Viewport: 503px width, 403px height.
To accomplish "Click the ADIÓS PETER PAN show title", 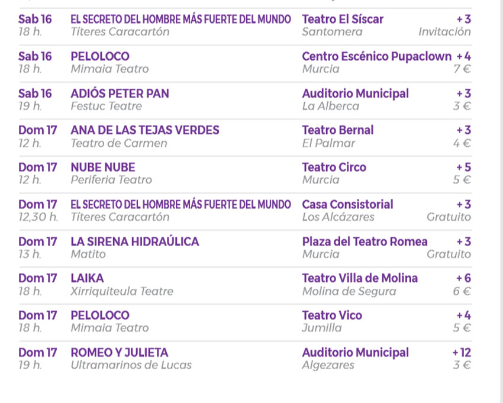I will pos(120,94).
